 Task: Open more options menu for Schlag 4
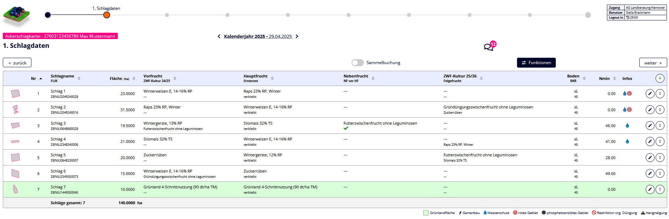[x=660, y=142]
